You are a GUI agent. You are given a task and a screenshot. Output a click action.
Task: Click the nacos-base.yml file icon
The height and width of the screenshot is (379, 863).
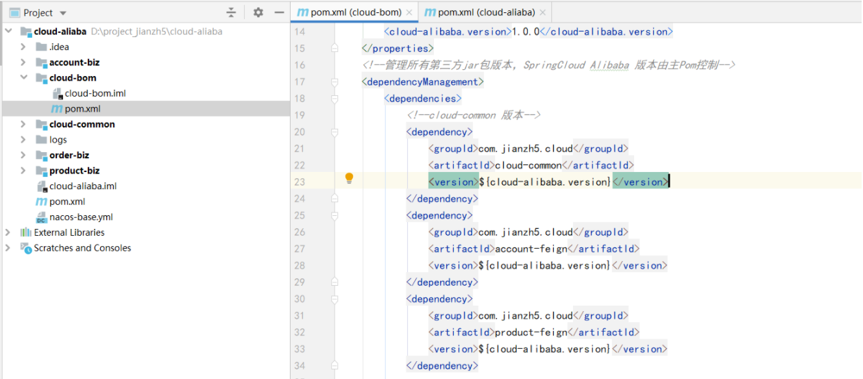[41, 217]
